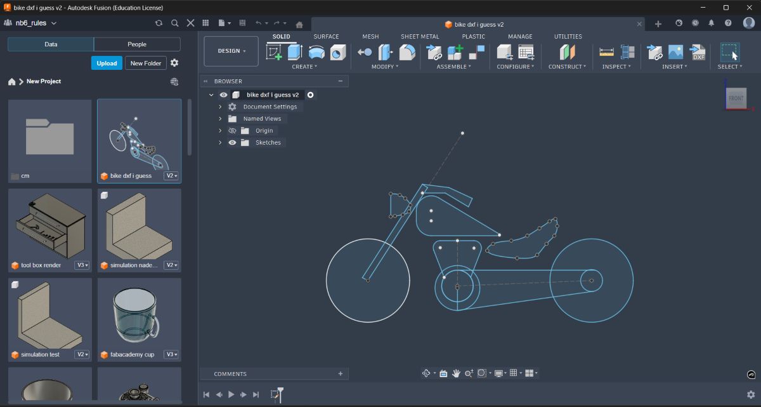761x407 pixels.
Task: Switch to the SURFACE tab
Action: [x=326, y=36]
